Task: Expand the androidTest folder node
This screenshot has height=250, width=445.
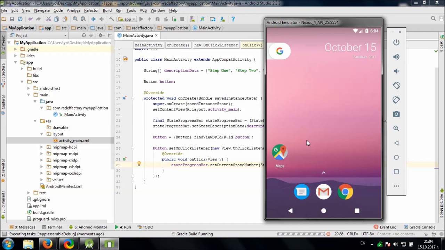Action: pos(29,88)
